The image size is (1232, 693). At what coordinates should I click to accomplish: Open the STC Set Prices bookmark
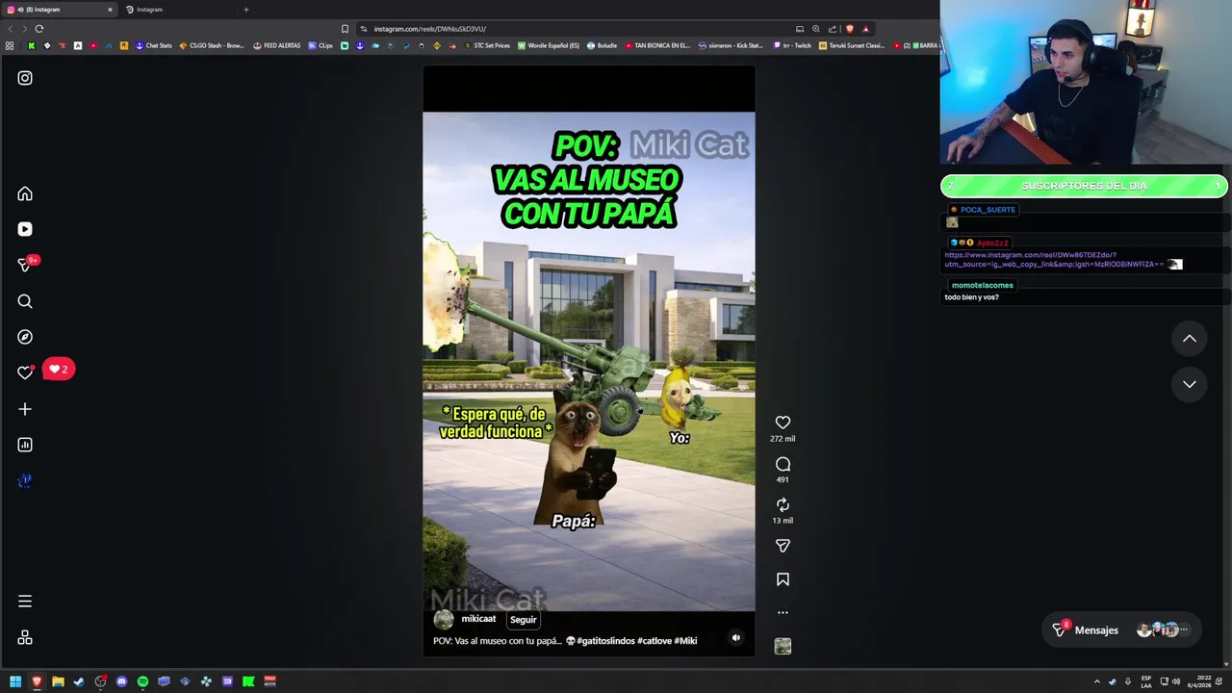[x=487, y=45]
